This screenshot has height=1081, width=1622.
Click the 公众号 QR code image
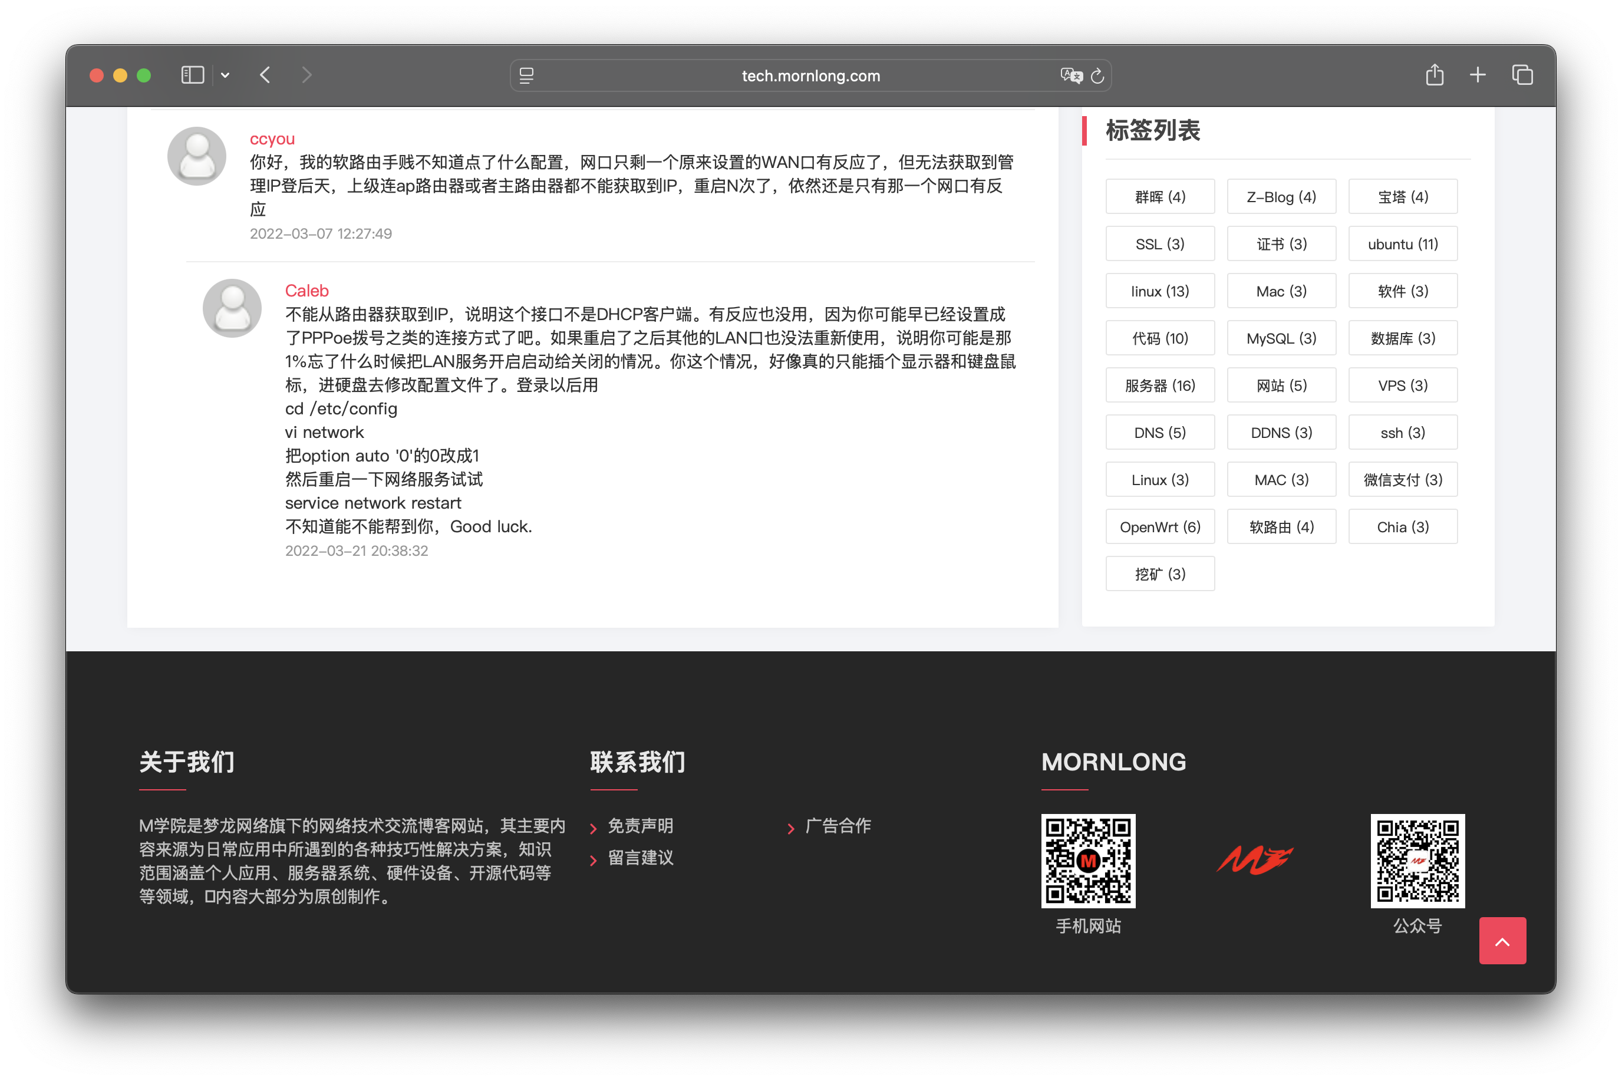1416,861
